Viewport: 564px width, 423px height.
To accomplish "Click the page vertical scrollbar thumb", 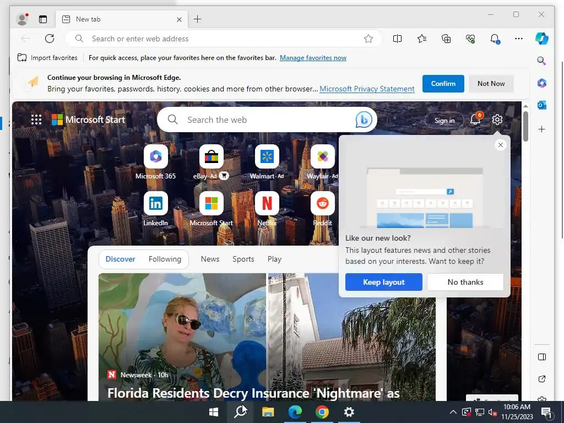I will pos(525,126).
